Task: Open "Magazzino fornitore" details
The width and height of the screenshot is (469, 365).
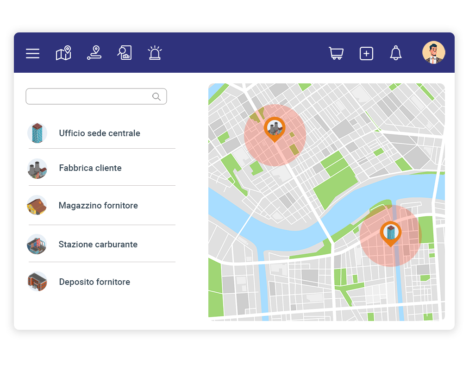Action: (98, 205)
